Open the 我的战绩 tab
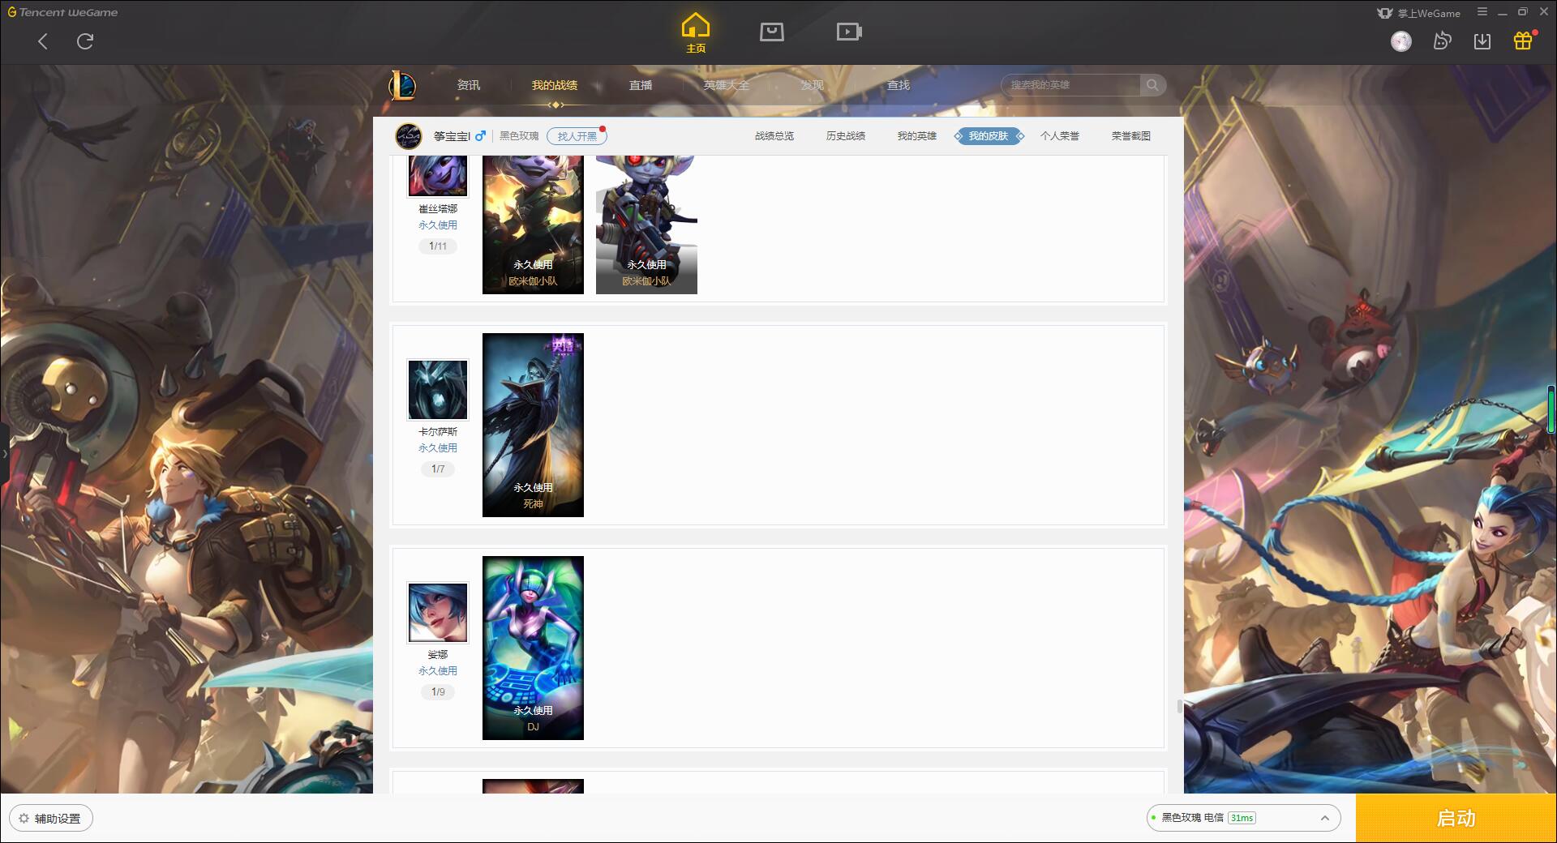Viewport: 1557px width, 843px height. (x=555, y=85)
